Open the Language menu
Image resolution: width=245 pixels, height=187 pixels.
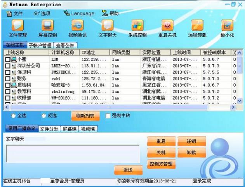click(x=79, y=13)
